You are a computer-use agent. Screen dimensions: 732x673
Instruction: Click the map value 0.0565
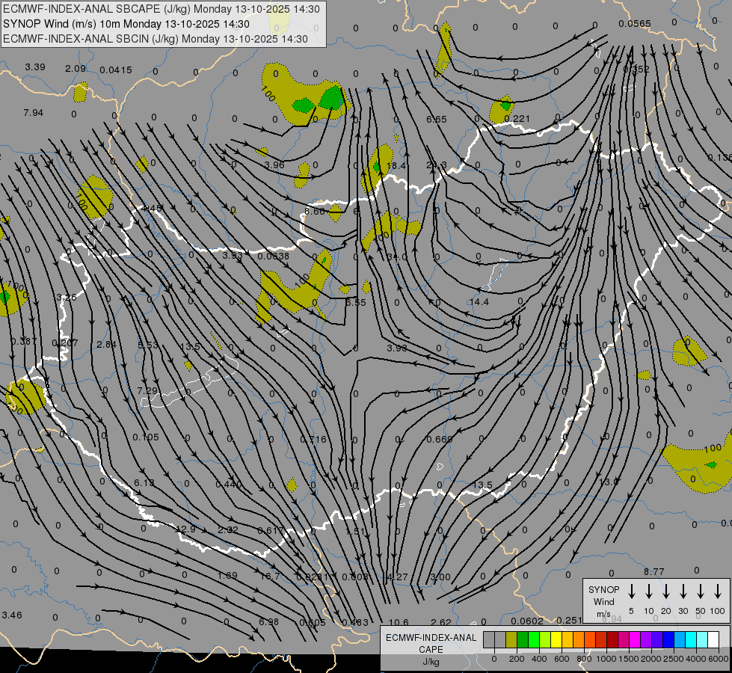(635, 24)
